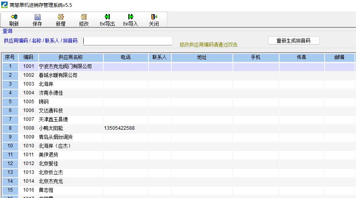Viewport: 356px width, 198px height.
Task: Click the 保存 save toolbar icon
Action: point(37,17)
